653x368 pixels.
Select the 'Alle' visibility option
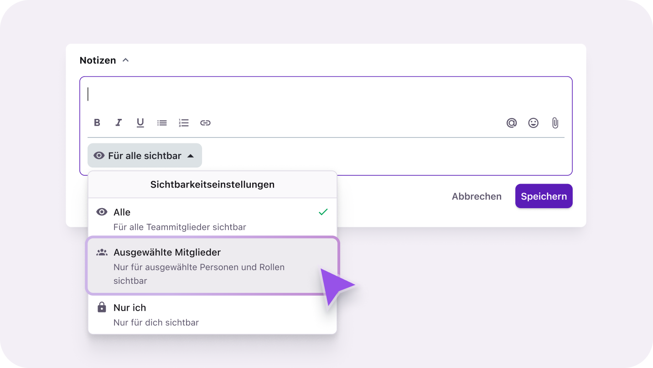tap(212, 219)
